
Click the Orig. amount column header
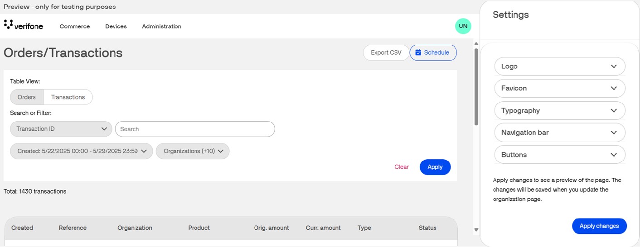[x=272, y=228]
